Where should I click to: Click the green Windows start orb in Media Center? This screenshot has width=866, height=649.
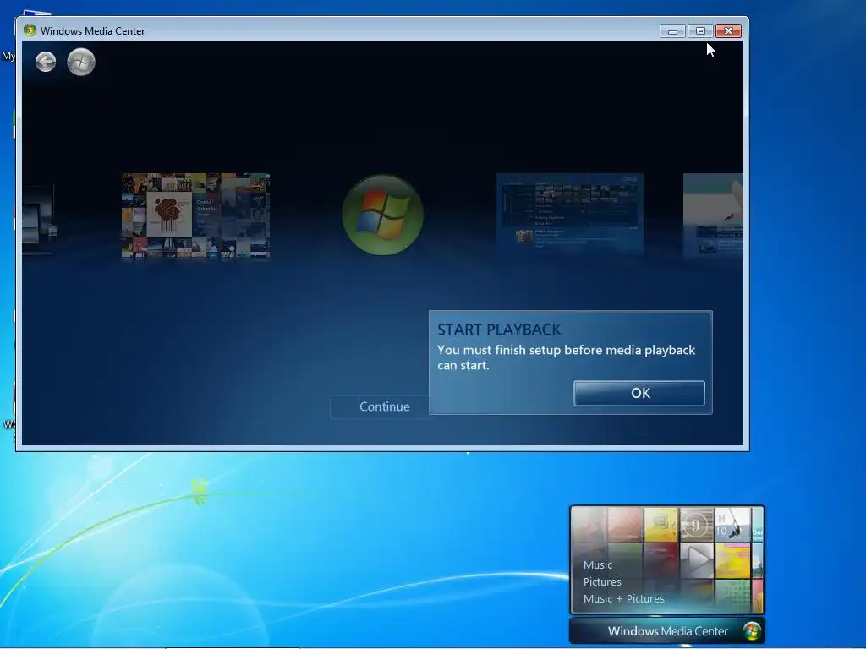coord(81,62)
